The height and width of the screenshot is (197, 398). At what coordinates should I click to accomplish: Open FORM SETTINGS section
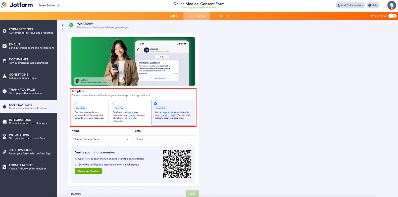tap(28, 31)
